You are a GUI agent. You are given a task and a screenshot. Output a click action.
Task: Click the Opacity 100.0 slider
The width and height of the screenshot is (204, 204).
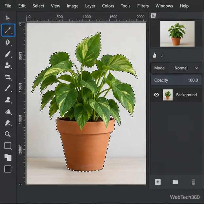tap(176, 80)
